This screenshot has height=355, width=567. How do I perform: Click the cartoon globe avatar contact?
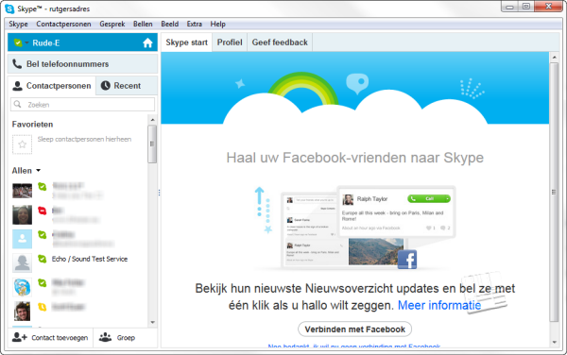[22, 287]
